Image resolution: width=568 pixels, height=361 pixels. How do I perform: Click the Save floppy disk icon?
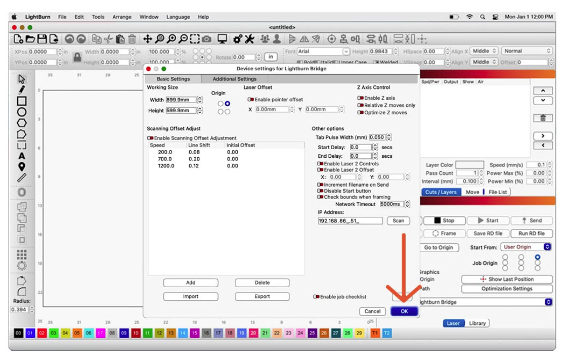point(42,39)
